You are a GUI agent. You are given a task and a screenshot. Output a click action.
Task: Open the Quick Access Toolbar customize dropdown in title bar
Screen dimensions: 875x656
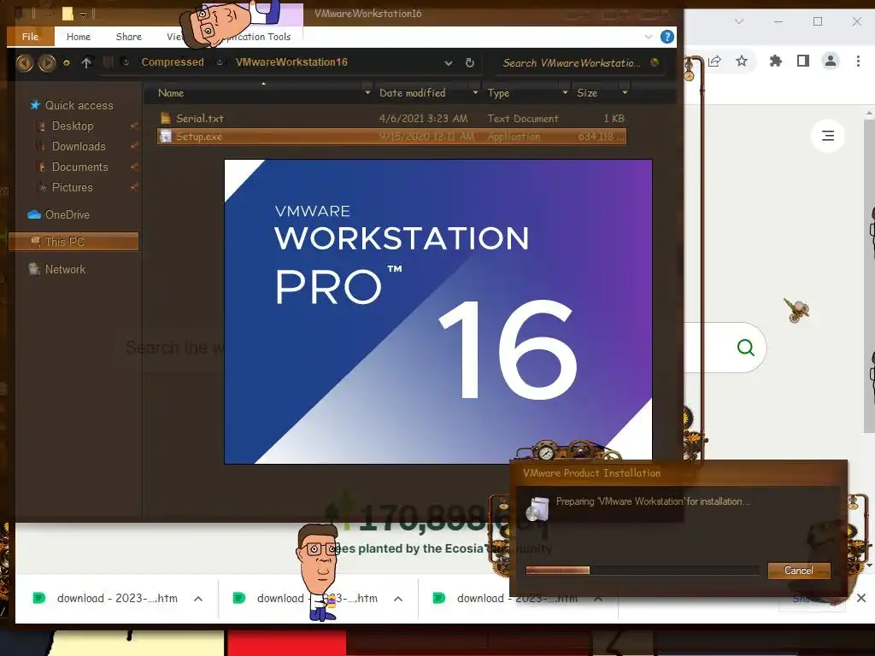coord(83,14)
